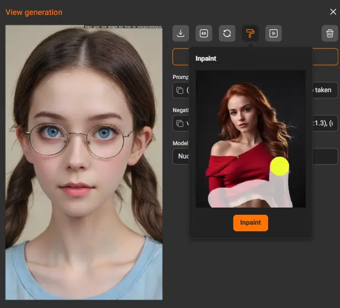Click the video play generation icon
The width and height of the screenshot is (340, 308).
pos(274,33)
